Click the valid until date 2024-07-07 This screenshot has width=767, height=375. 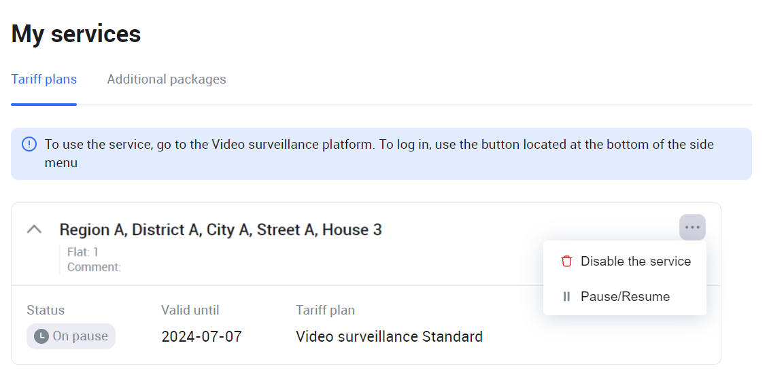(201, 336)
